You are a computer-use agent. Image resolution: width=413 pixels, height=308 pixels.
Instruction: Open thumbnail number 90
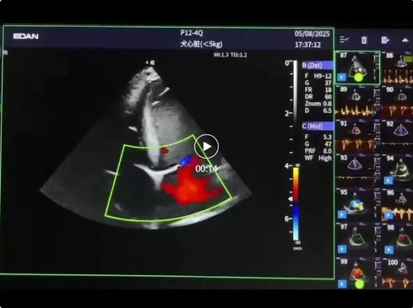point(397,101)
